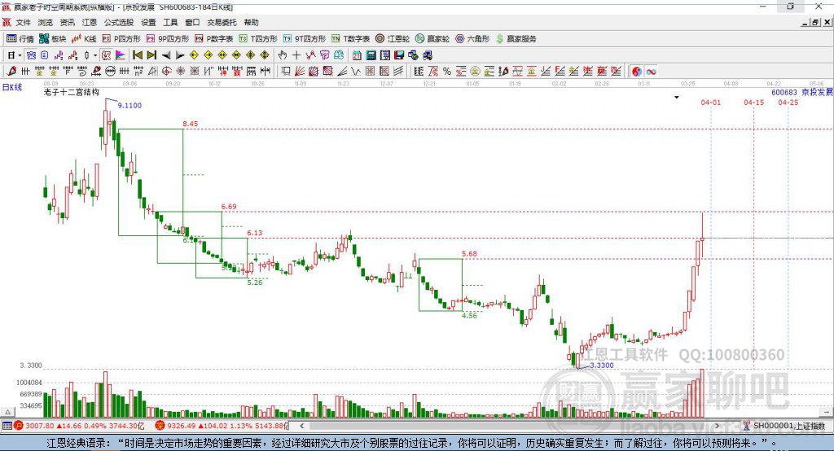834x451 pixels.
Task: Click the calculator icon in toolbar
Action: click(x=371, y=55)
